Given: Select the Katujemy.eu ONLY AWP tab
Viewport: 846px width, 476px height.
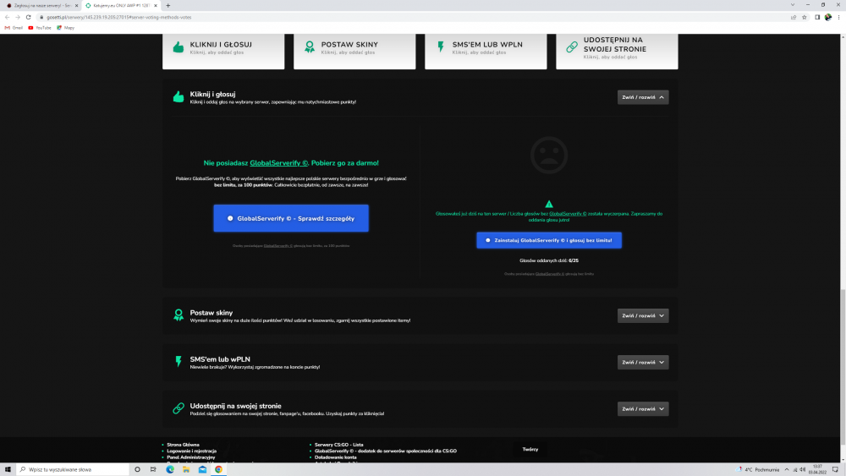Looking at the screenshot, I should coord(120,5).
